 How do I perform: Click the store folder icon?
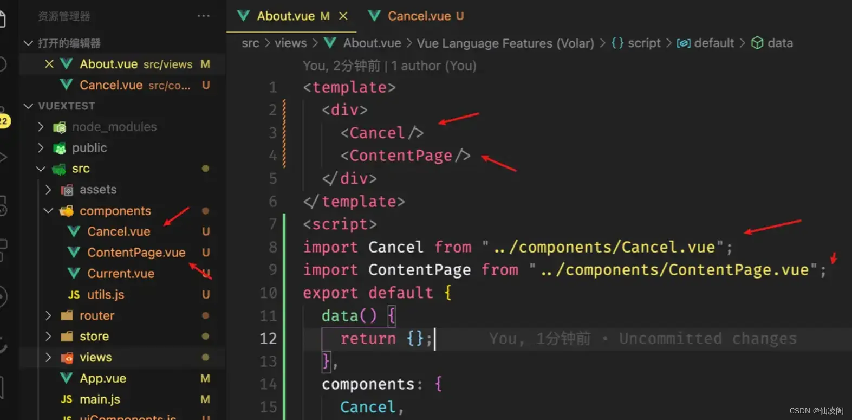click(67, 337)
